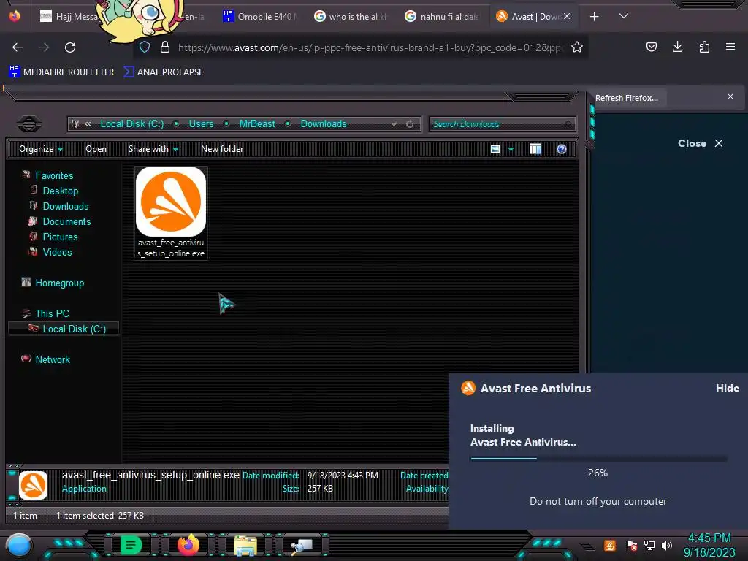748x561 pixels.
Task: Click the site padlock icon
Action: point(165,47)
